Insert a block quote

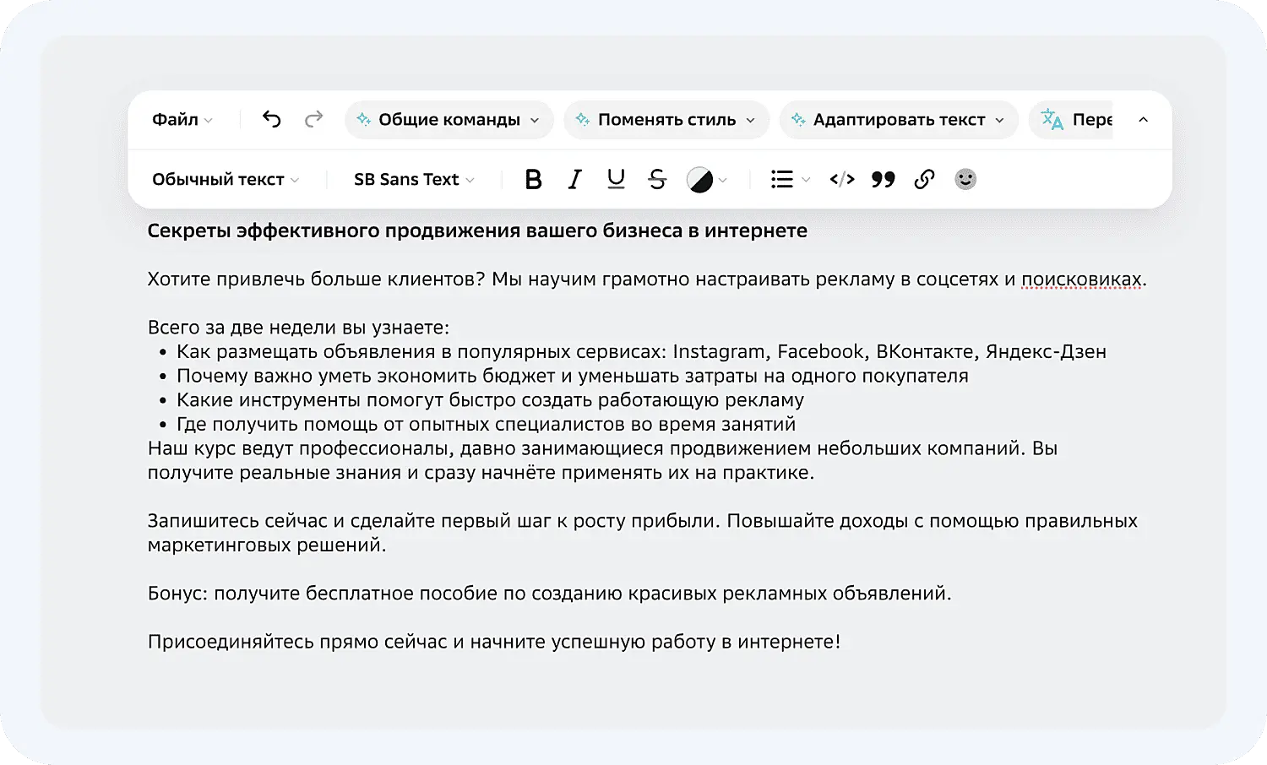(x=883, y=179)
